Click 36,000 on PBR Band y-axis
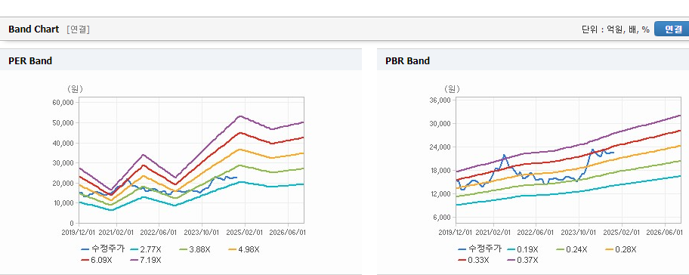This screenshot has height=275, width=689. (440, 100)
